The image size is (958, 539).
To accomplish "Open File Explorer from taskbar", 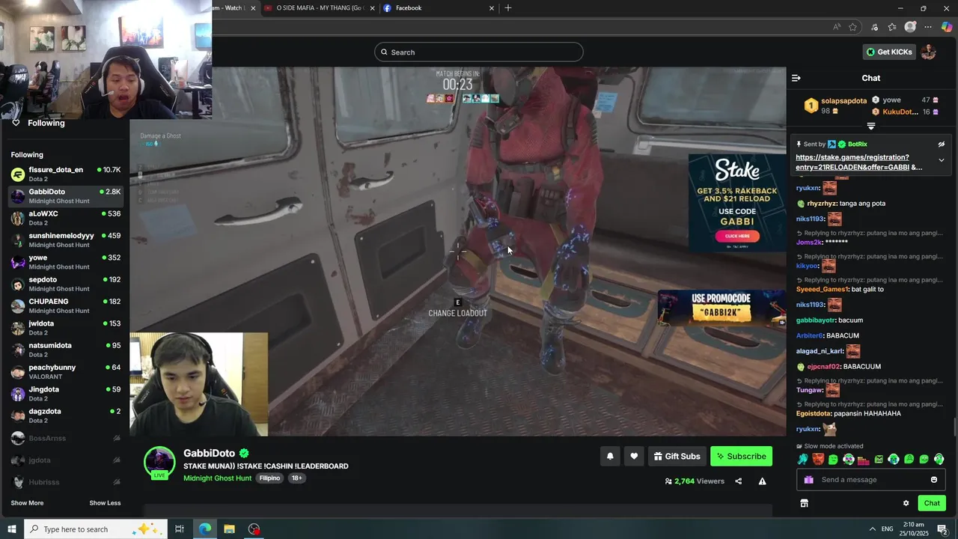I will pyautogui.click(x=230, y=529).
